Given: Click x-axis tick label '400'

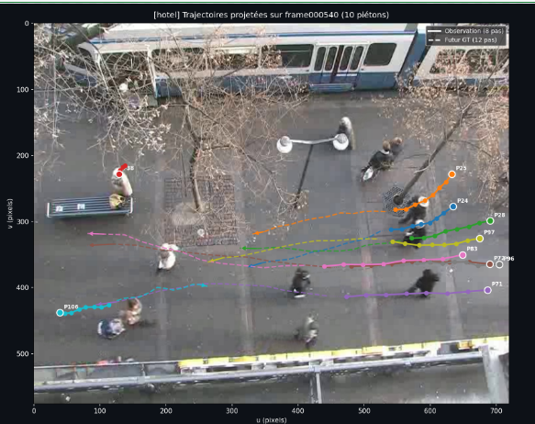Looking at the screenshot, I should (x=298, y=411).
